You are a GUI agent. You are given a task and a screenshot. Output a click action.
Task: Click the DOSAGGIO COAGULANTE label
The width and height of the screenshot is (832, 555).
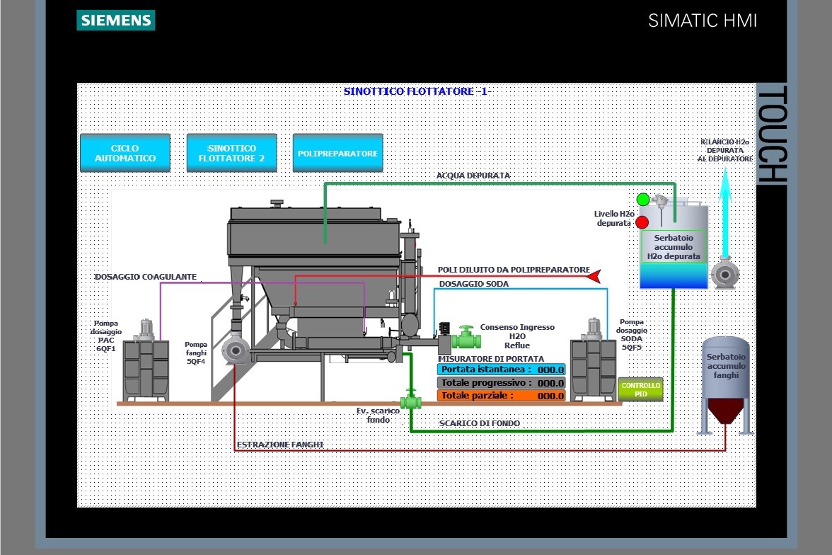(x=146, y=277)
